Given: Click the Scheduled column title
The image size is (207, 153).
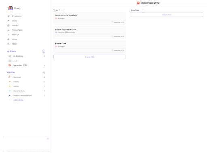Looking at the screenshot, I should point(135,10).
